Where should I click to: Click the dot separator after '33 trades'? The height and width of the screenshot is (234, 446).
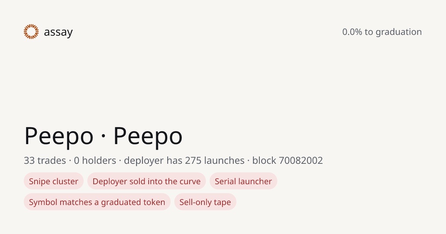click(x=70, y=161)
